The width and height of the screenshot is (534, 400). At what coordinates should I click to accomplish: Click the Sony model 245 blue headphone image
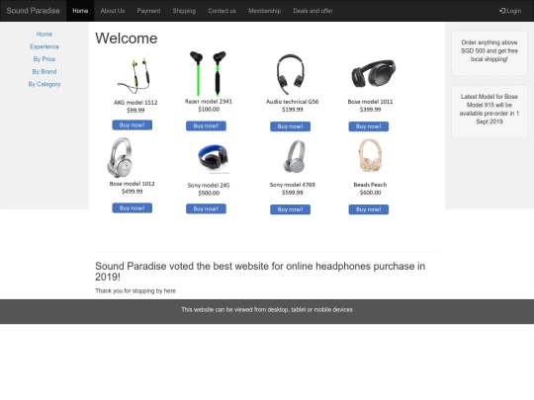(214, 159)
